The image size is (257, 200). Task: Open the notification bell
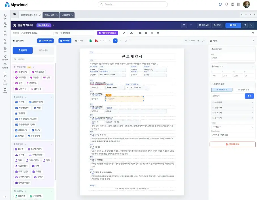click(226, 5)
